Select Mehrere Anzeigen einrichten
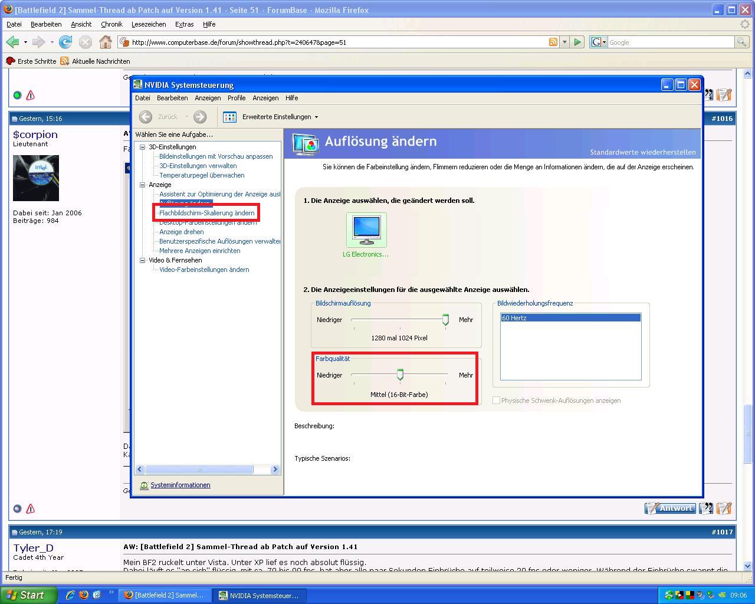Image resolution: width=755 pixels, height=604 pixels. [x=199, y=251]
